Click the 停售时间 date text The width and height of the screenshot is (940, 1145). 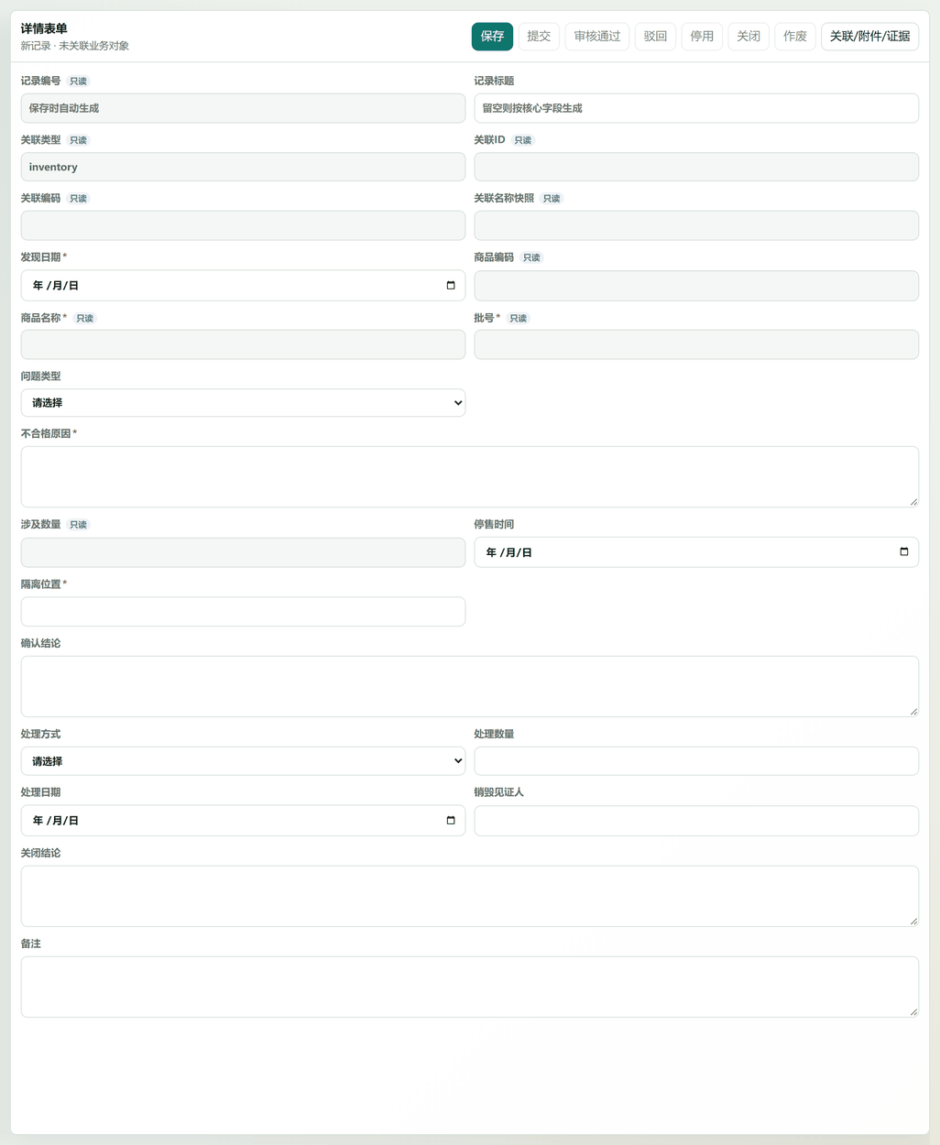509,552
